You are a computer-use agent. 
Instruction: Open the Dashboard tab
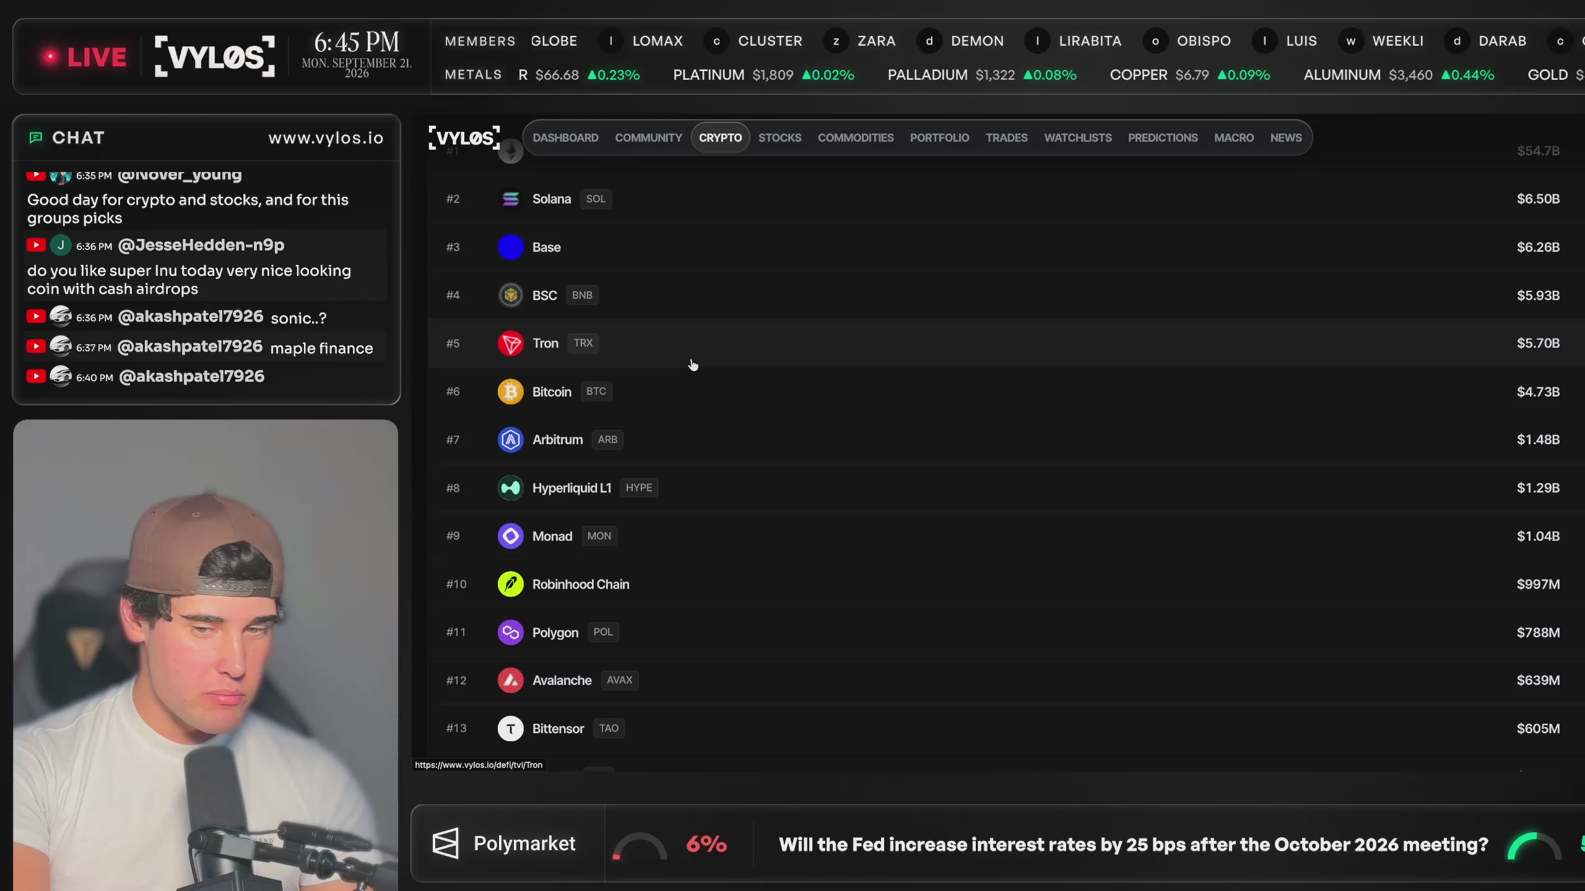565,137
